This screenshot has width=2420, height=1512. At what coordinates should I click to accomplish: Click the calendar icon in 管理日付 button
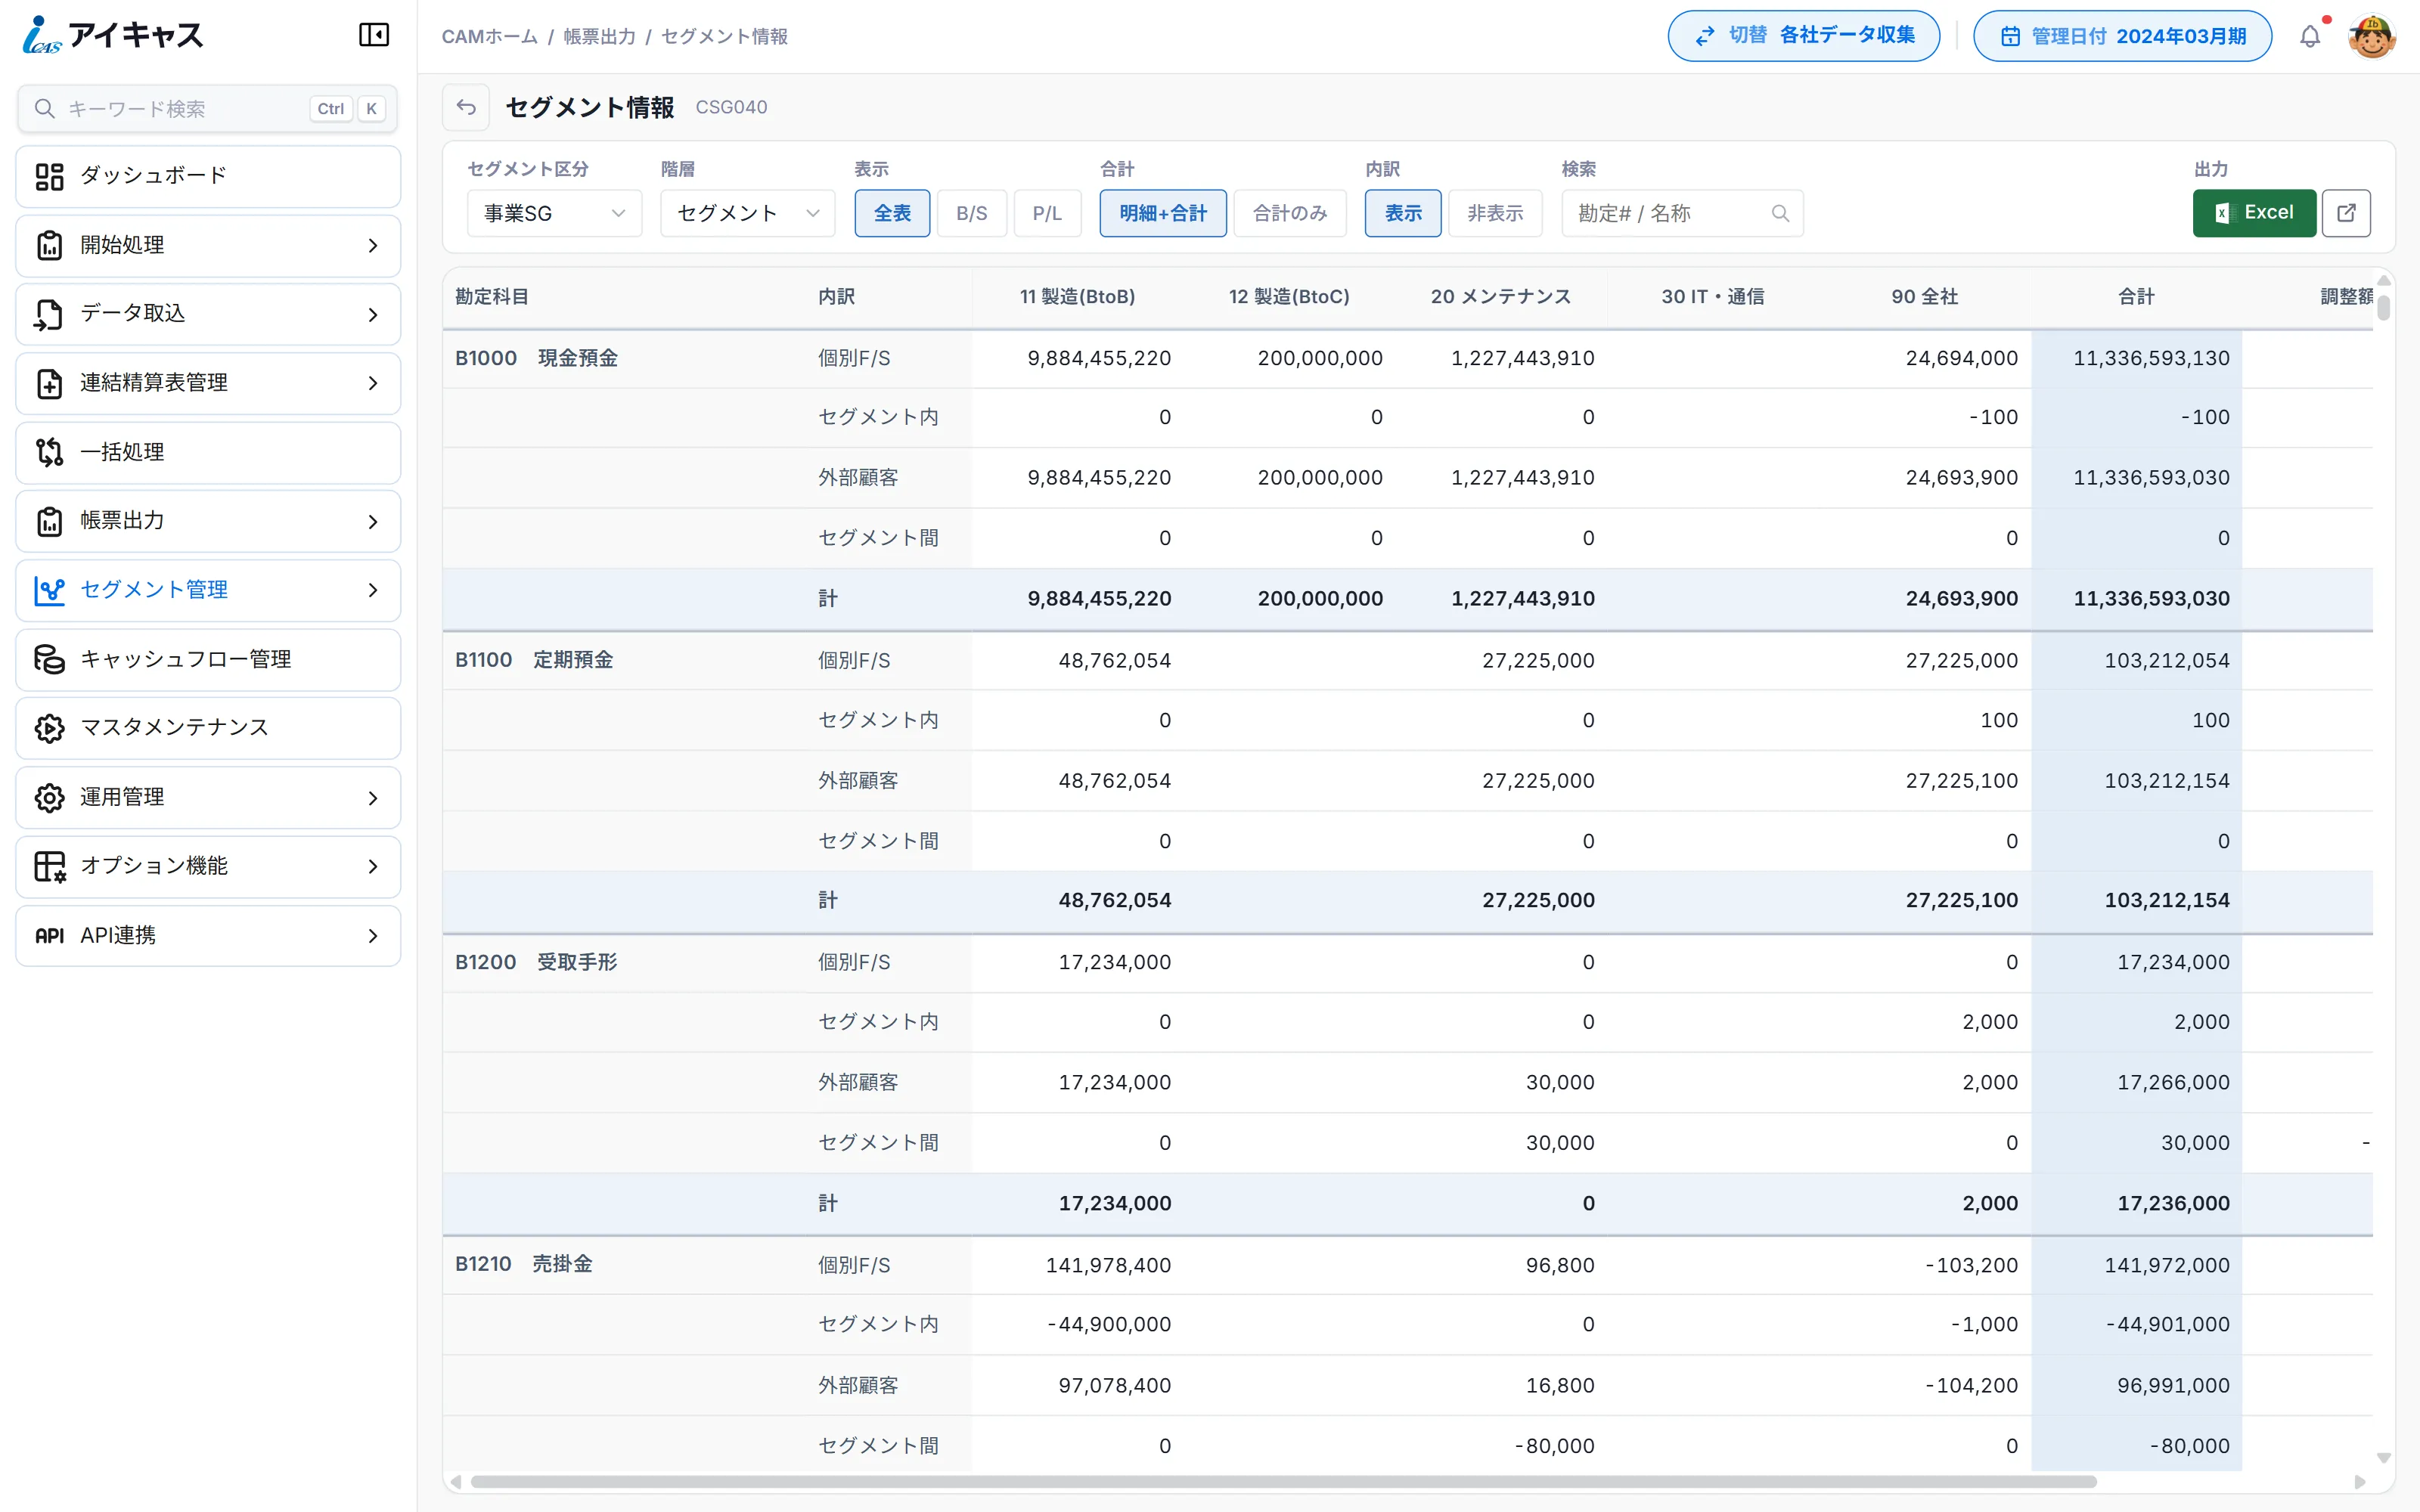(x=2010, y=37)
